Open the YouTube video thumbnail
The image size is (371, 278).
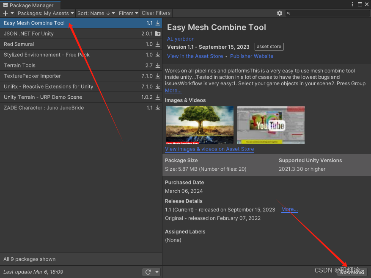pos(271,125)
